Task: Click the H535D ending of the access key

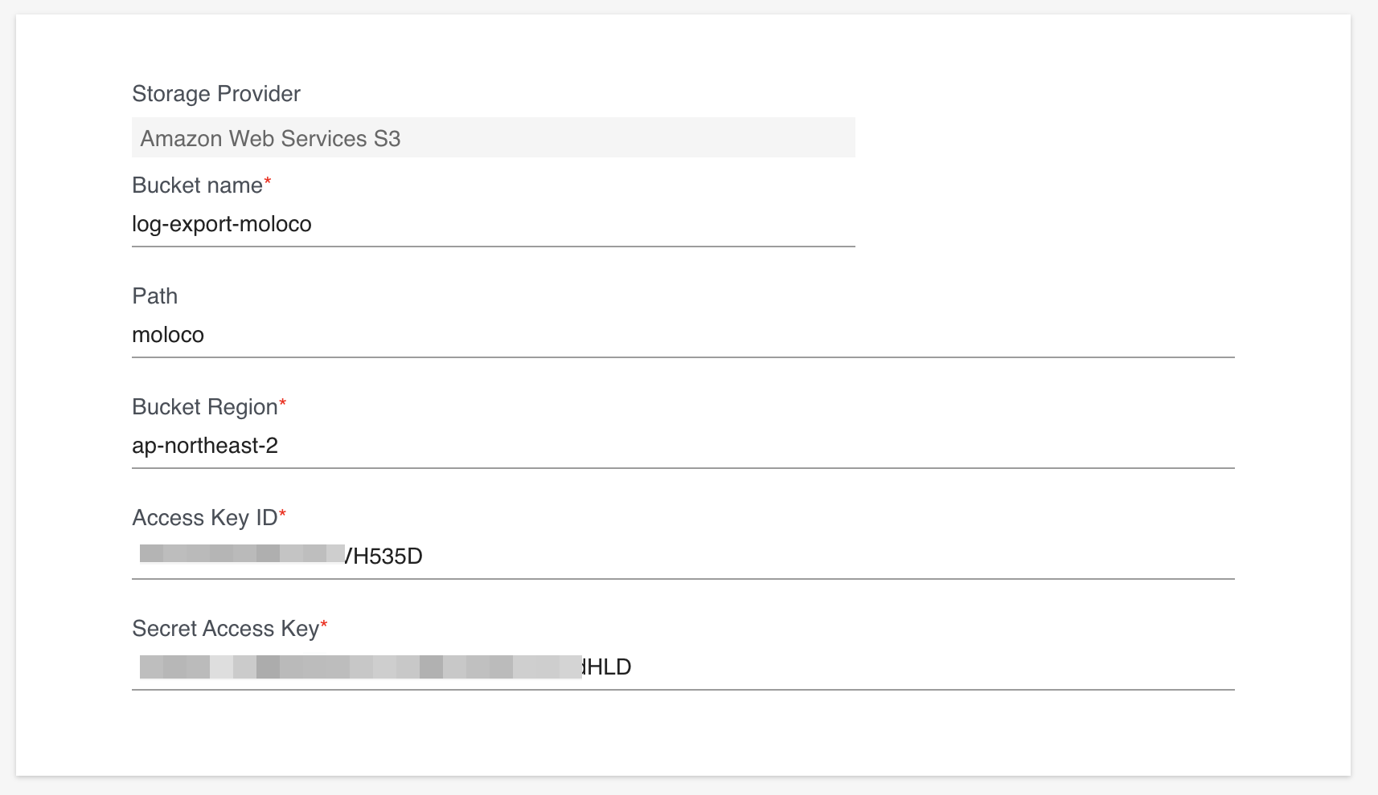Action: point(388,556)
